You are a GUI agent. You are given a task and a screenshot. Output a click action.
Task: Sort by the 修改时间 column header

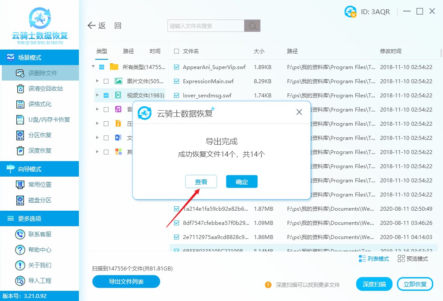(x=391, y=51)
